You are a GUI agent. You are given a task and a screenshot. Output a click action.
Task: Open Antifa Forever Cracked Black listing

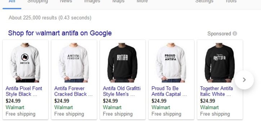click(x=73, y=91)
